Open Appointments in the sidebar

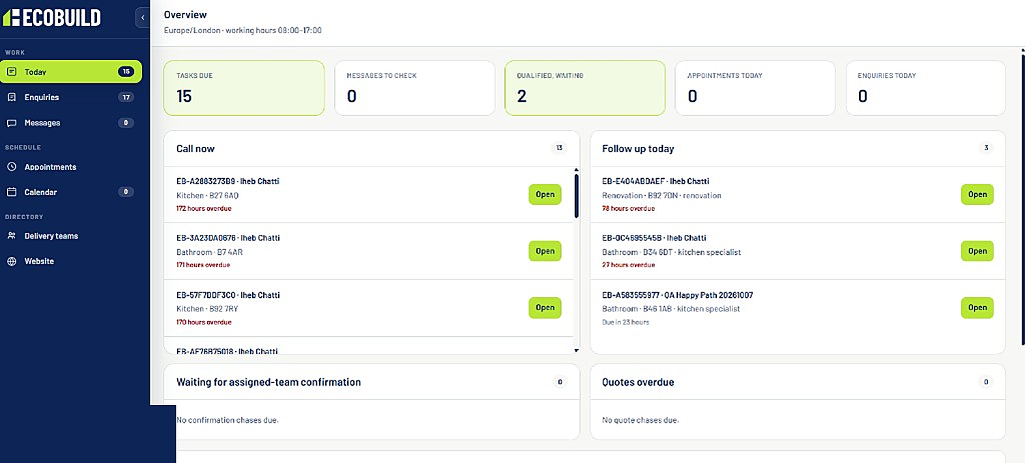click(x=71, y=167)
